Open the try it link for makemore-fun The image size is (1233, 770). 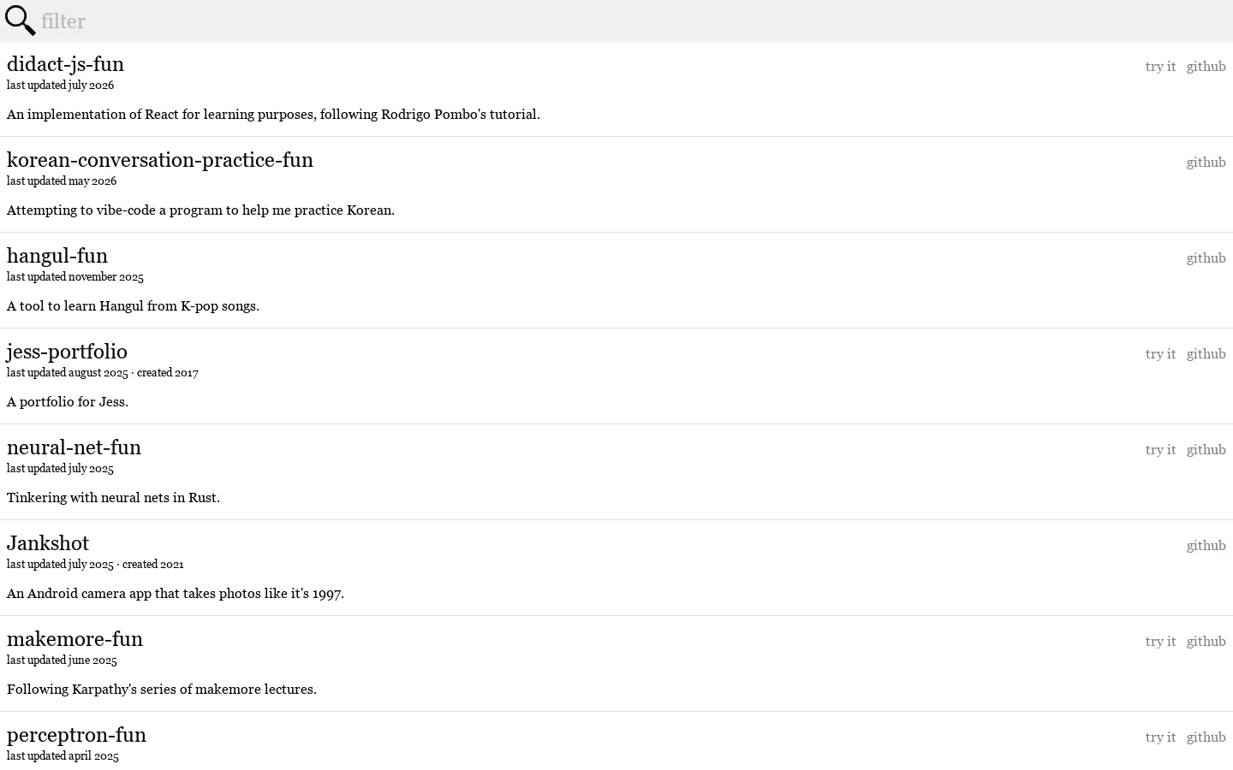[1160, 641]
